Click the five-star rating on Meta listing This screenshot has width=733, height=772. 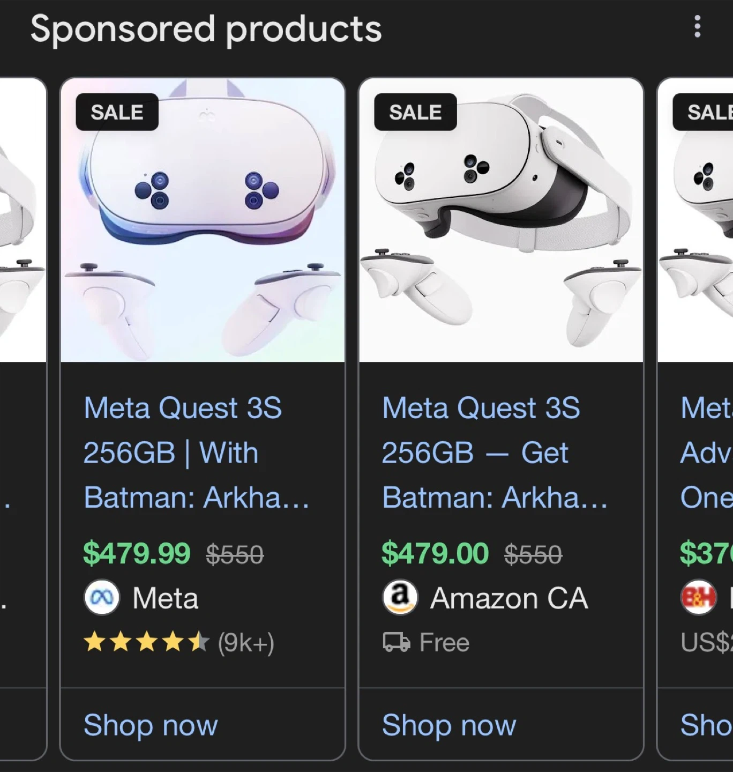(x=146, y=642)
